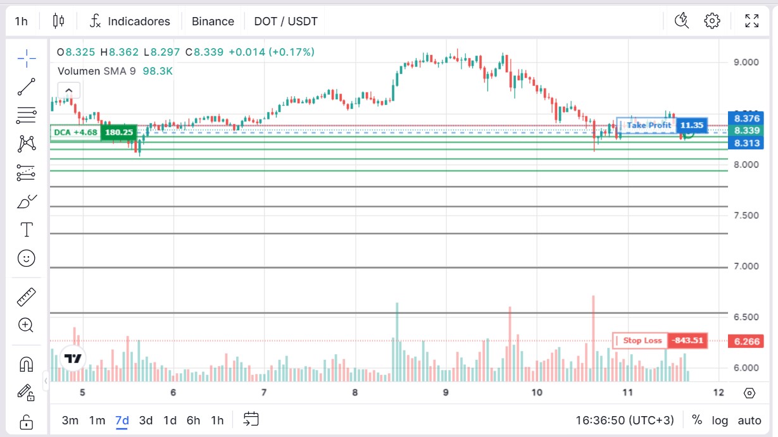Click the Stop Loss order label
This screenshot has width=778, height=437.
pyautogui.click(x=642, y=341)
